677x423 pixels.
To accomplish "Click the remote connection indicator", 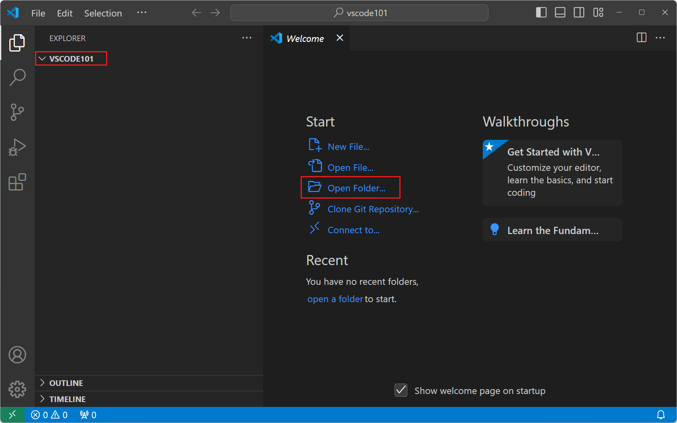I will coord(12,415).
